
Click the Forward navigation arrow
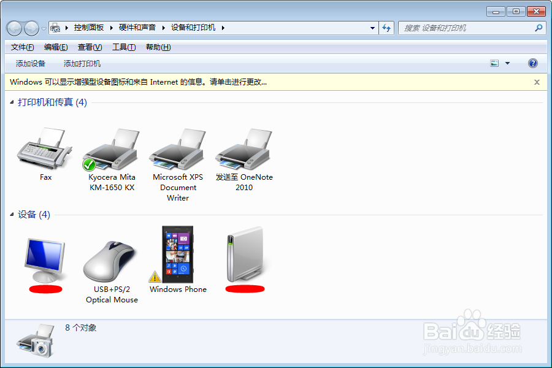pos(31,28)
